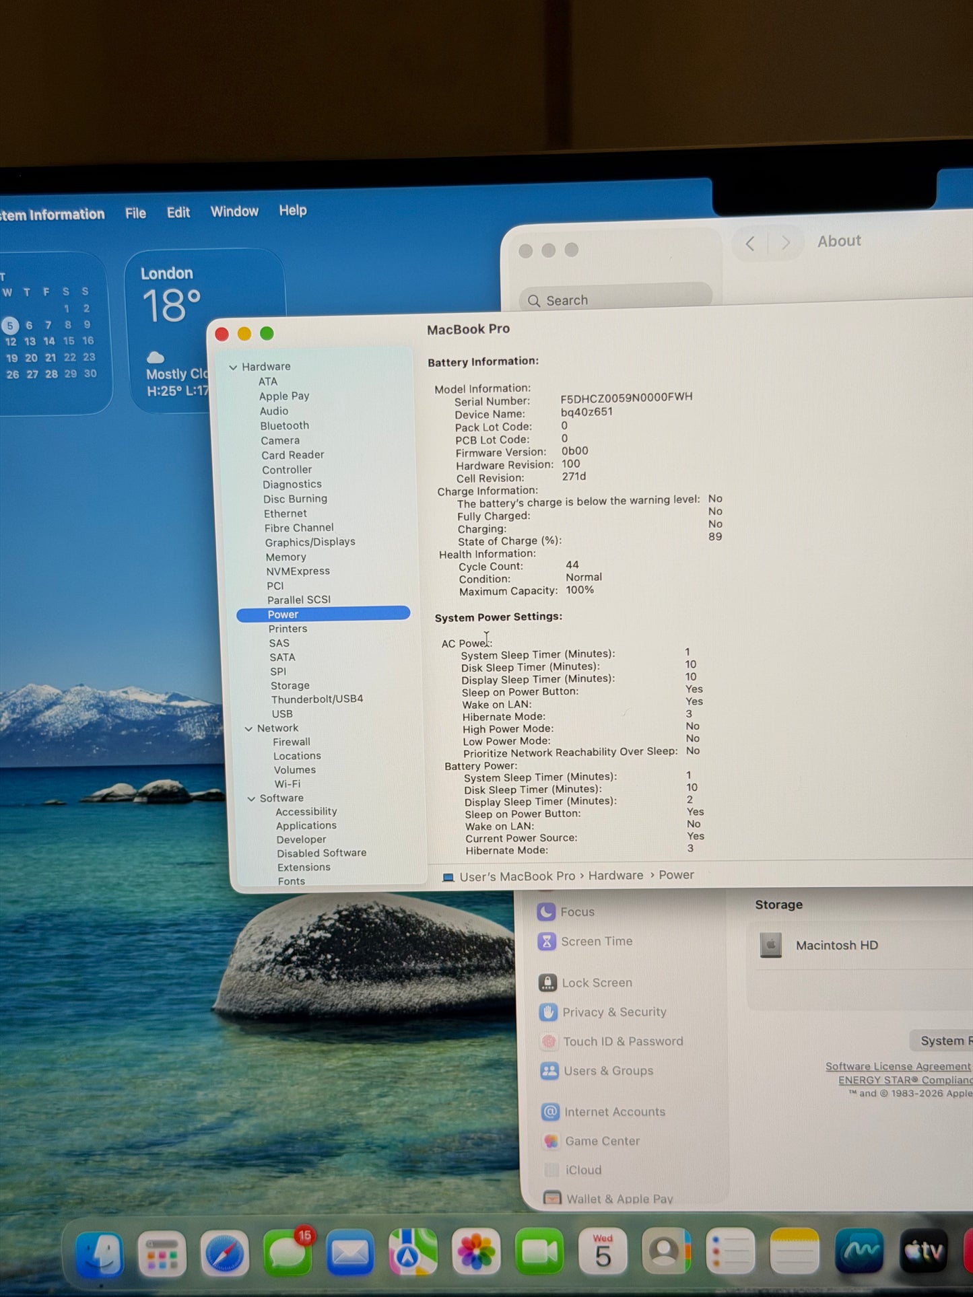Select the highlighted Power sidebar item
This screenshot has height=1297, width=973.
click(x=323, y=615)
